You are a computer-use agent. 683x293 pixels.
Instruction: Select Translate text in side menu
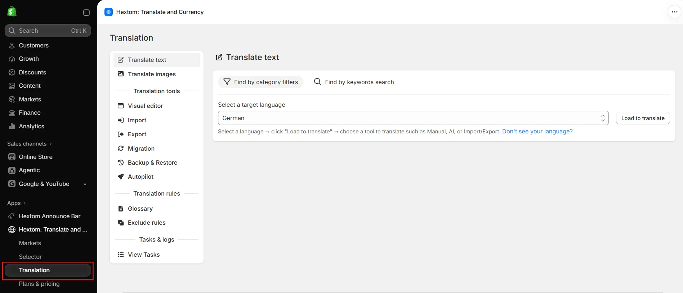pos(157,60)
